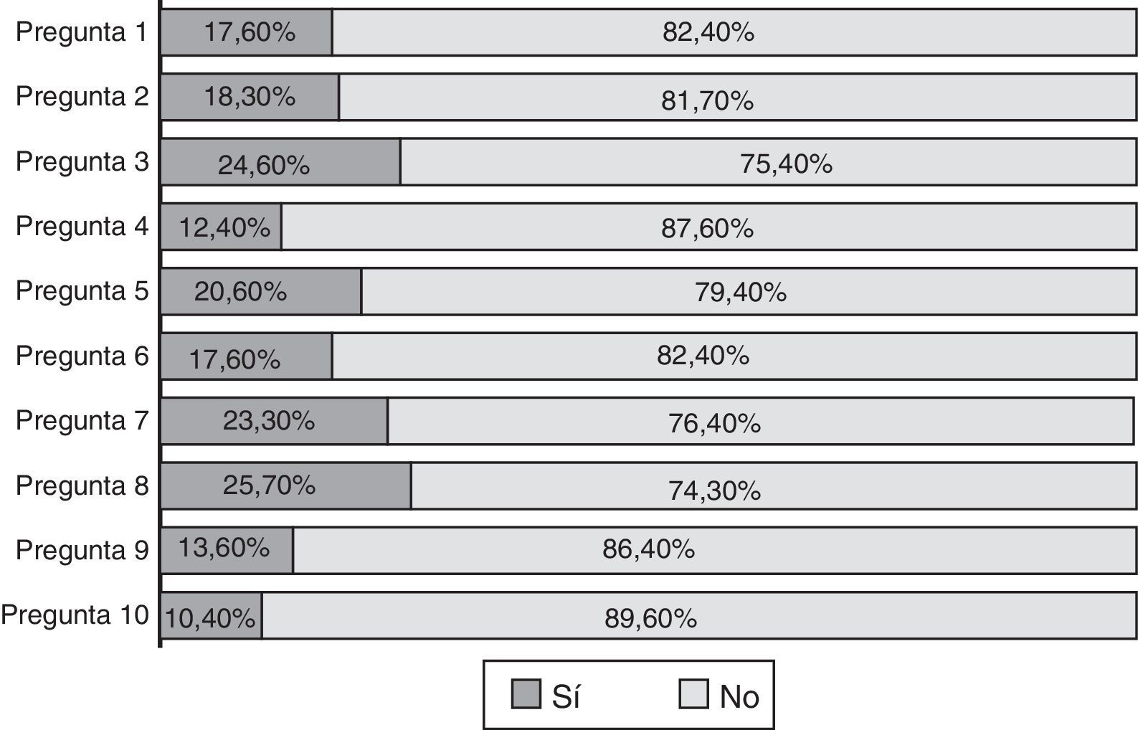Click the 82,40% No bar of Pregunta 6
The height and width of the screenshot is (730, 1138).
point(734,356)
